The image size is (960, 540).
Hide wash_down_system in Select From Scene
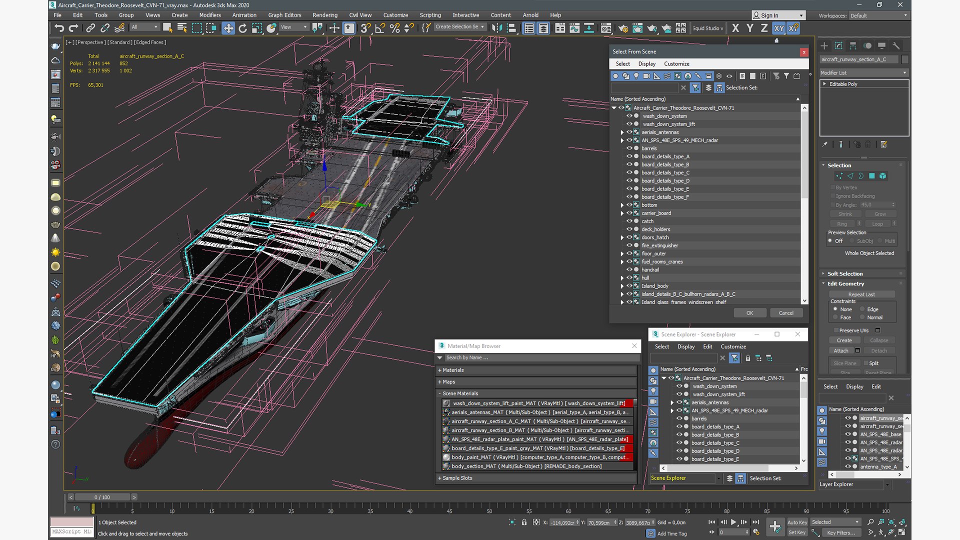[629, 116]
